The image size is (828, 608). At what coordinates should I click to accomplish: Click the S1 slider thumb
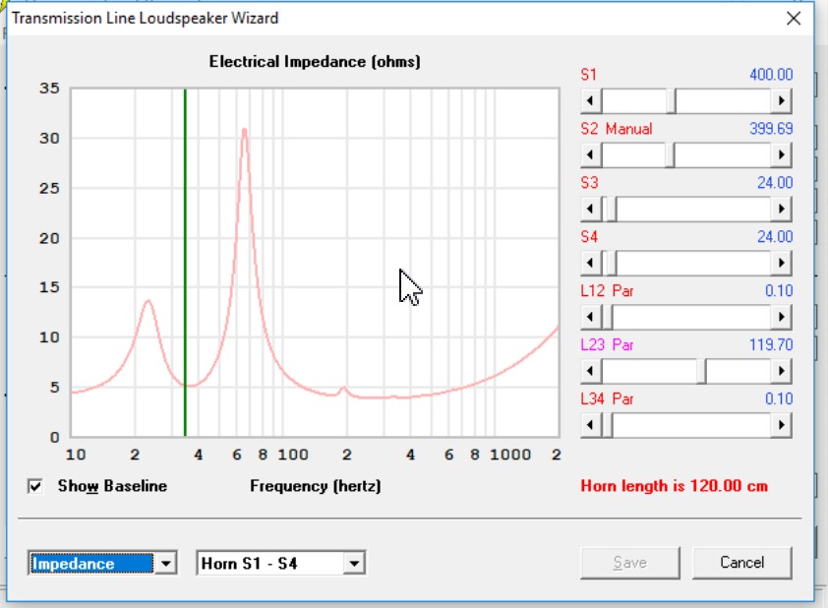tap(672, 100)
